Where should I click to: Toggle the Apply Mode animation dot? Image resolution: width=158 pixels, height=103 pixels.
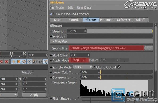51,60
